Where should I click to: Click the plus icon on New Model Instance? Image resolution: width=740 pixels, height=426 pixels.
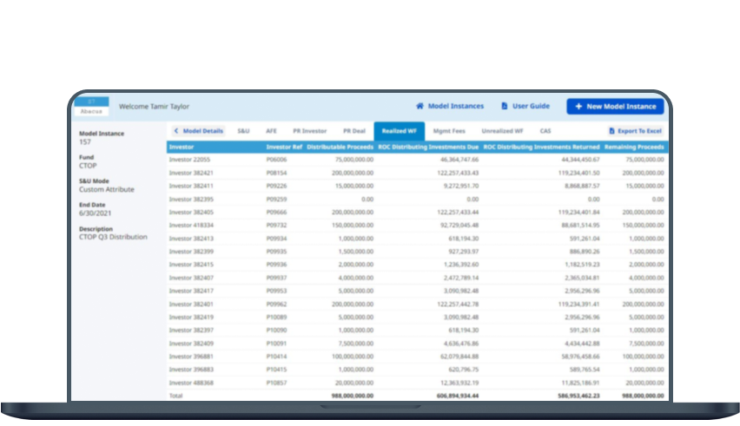tap(578, 107)
